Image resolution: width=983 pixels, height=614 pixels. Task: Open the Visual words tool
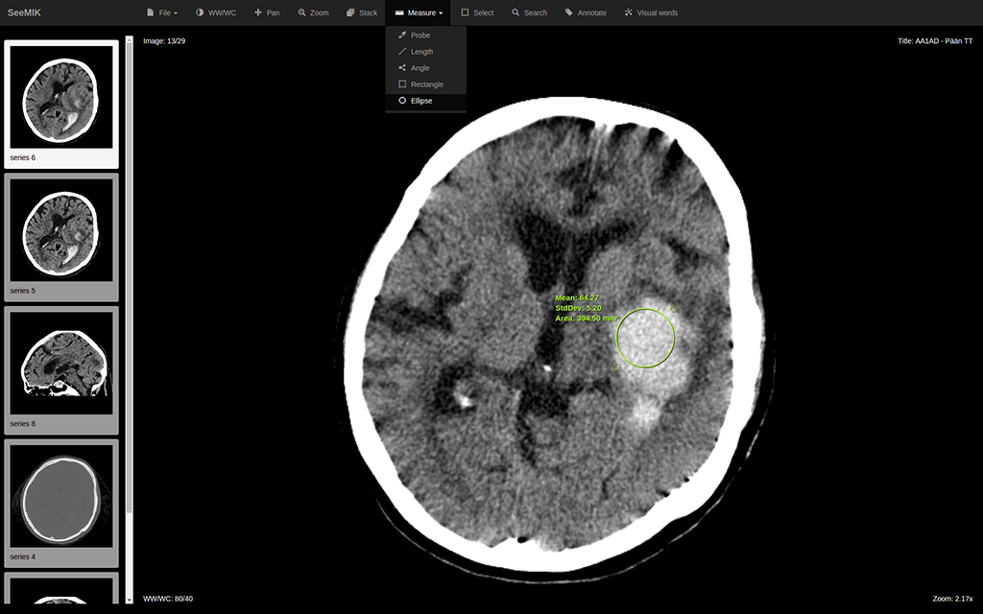tap(650, 12)
